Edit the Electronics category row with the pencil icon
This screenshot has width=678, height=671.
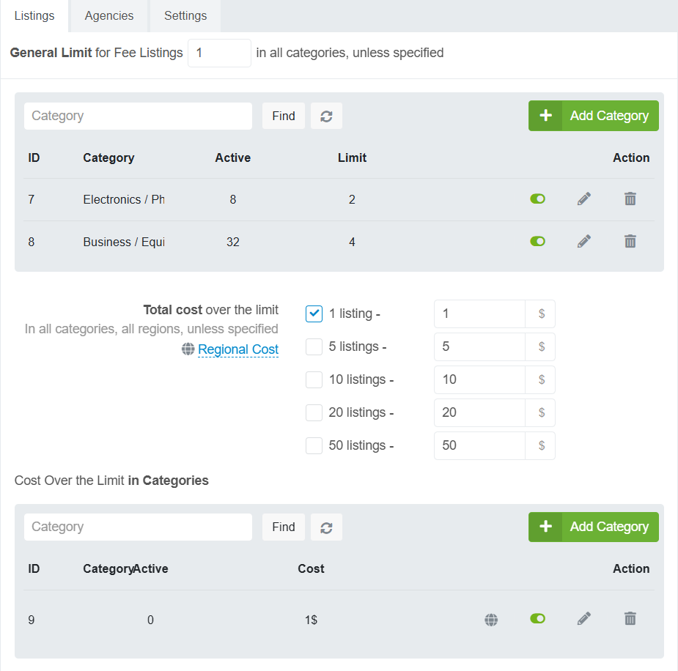583,199
